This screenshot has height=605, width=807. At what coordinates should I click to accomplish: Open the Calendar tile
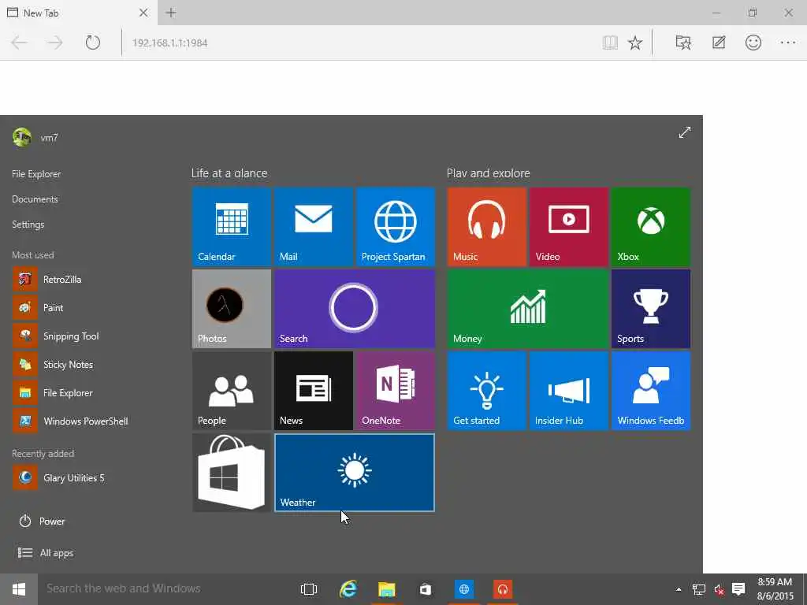(232, 227)
